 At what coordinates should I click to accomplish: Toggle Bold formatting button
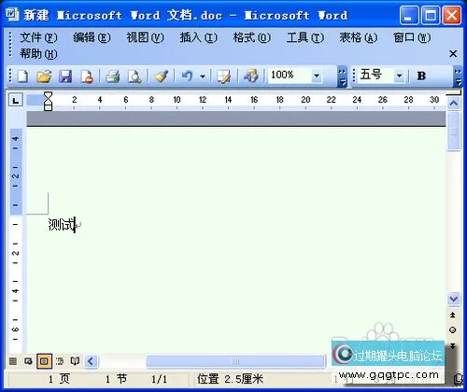pos(421,76)
